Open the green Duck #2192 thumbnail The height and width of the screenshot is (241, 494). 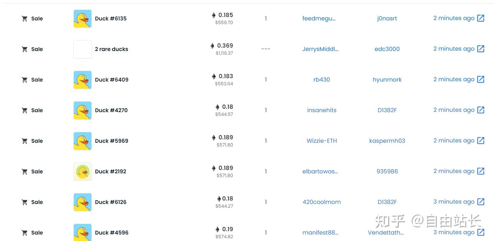(82, 171)
